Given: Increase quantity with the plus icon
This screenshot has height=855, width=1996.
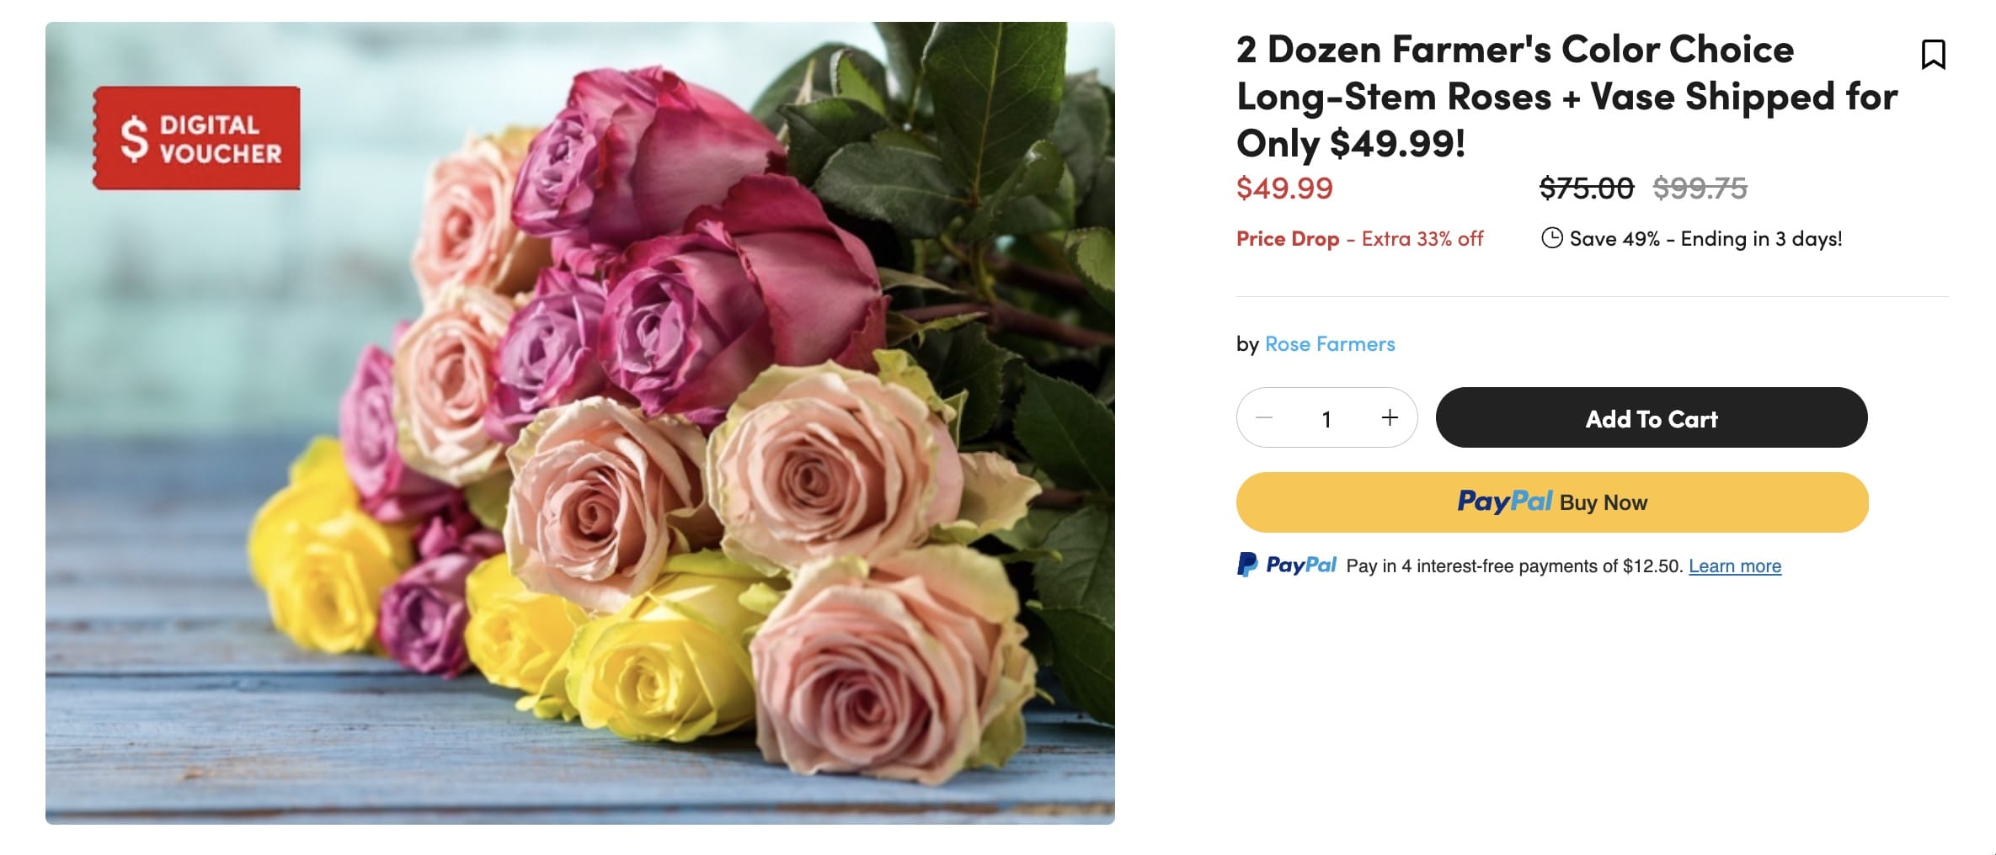Looking at the screenshot, I should tap(1390, 417).
